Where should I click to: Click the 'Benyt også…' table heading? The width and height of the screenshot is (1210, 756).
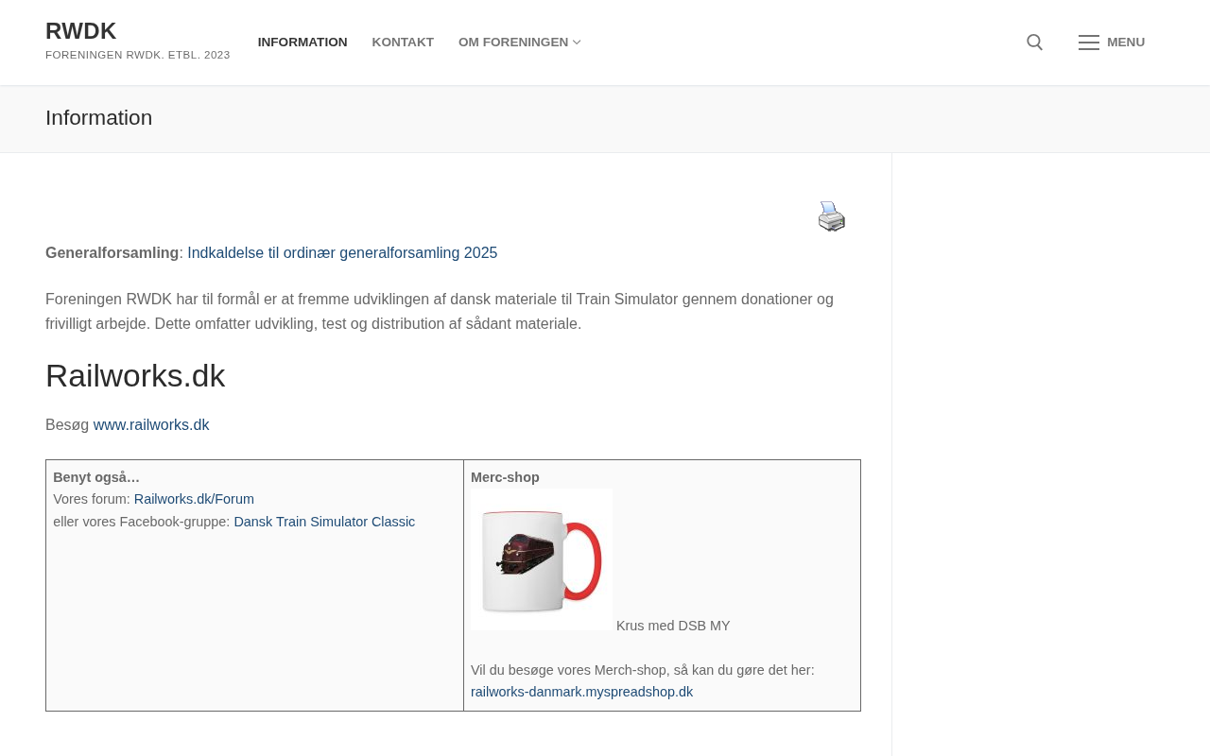96,477
